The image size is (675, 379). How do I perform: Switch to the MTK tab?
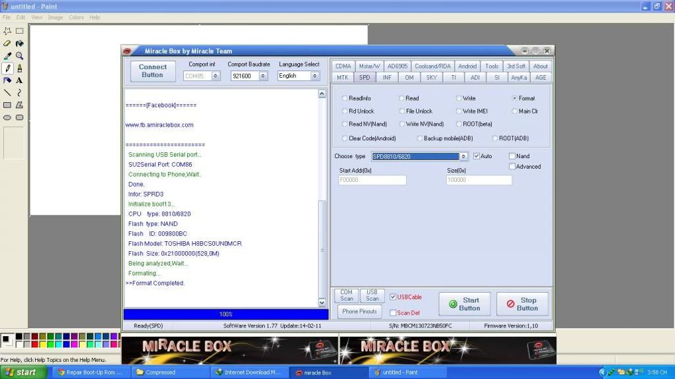pyautogui.click(x=343, y=78)
